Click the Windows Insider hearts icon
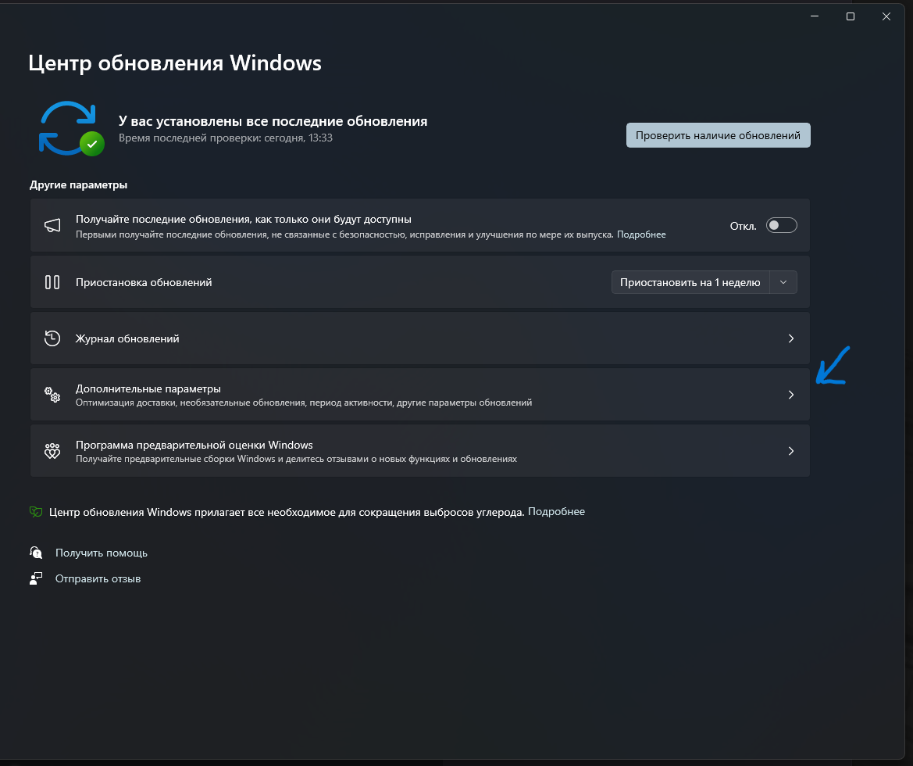This screenshot has height=766, width=913. click(52, 451)
